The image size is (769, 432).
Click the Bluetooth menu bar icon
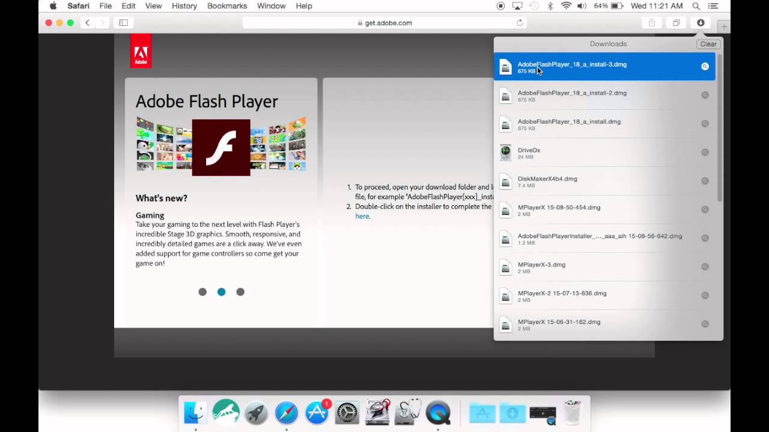(x=550, y=6)
